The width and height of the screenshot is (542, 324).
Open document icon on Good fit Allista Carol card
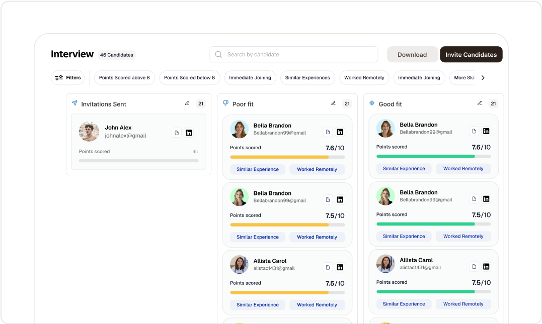pyautogui.click(x=474, y=266)
